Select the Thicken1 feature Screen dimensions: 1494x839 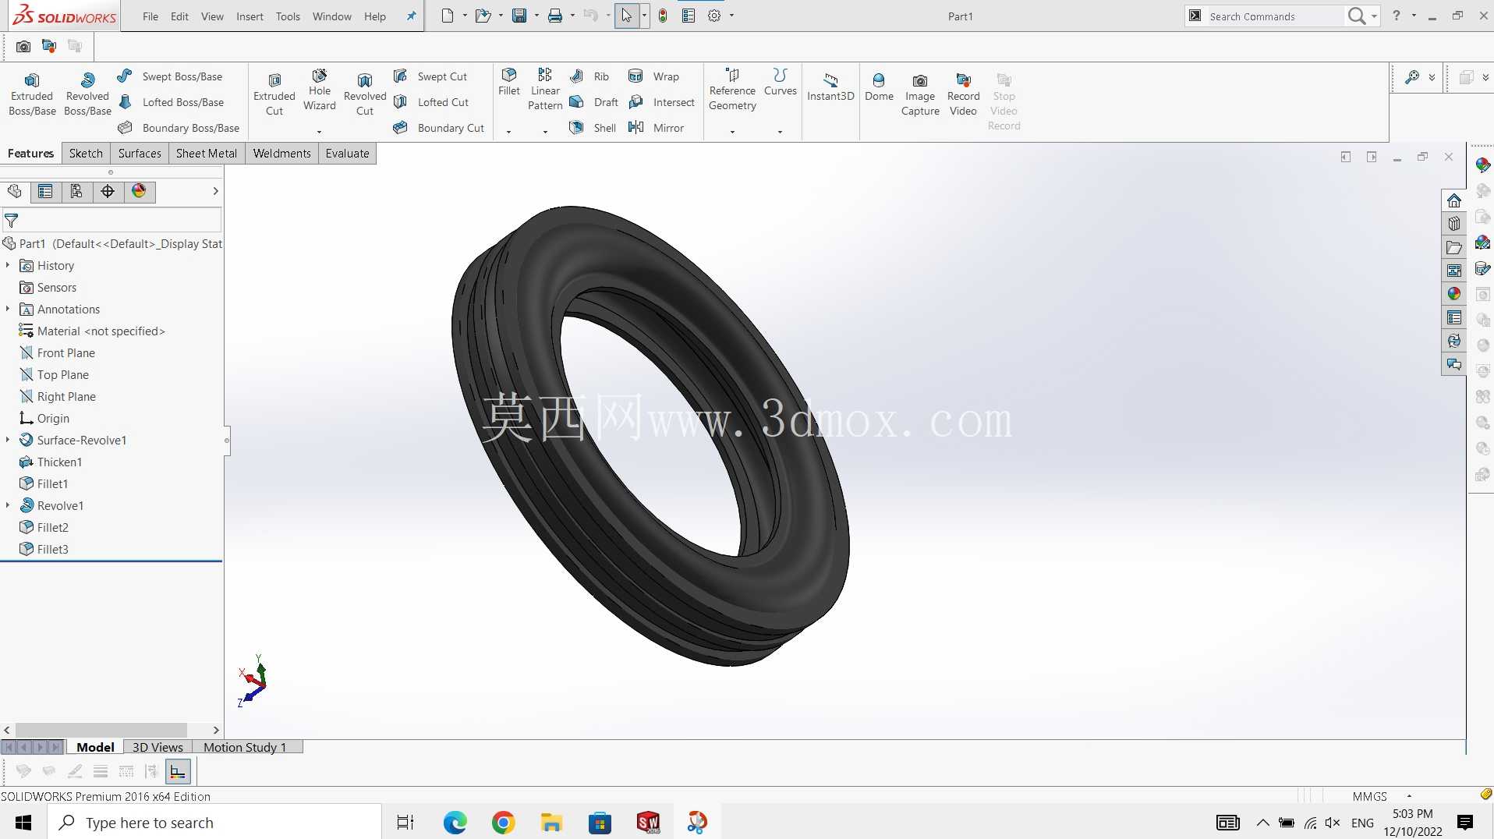pos(51,462)
